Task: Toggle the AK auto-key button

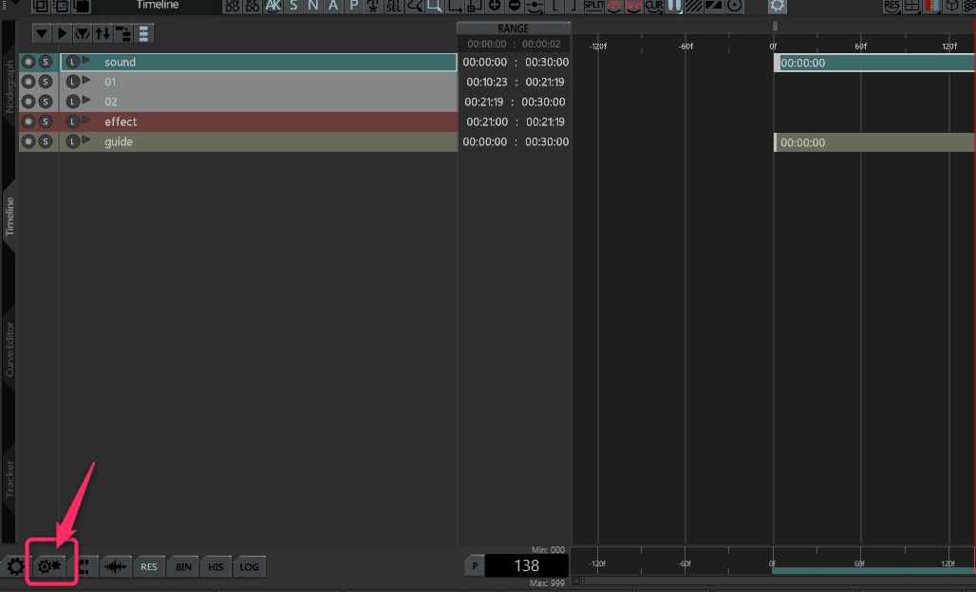Action: (x=272, y=7)
